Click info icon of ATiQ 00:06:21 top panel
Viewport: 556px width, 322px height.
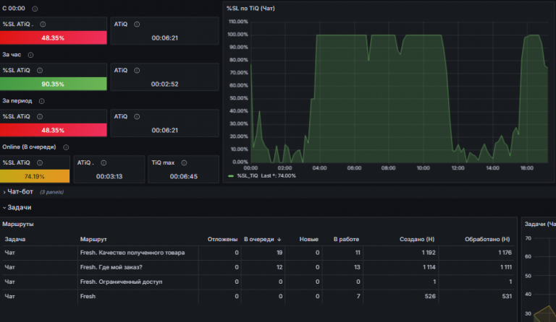137,25
